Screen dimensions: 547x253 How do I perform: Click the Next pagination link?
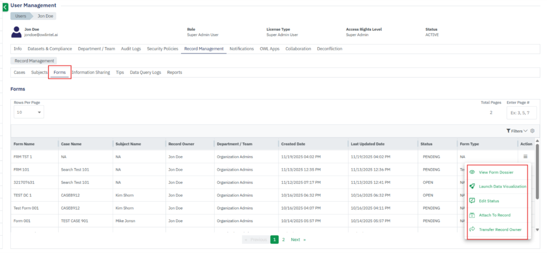297,239
